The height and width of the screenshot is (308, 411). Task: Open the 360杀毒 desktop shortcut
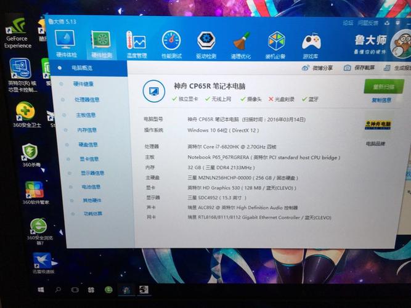click(31, 155)
